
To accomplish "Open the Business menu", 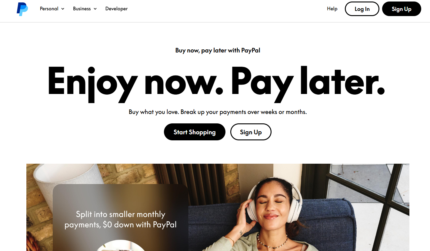I will (85, 9).
